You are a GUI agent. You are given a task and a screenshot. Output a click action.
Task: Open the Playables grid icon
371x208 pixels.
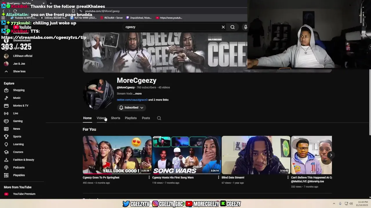tap(6, 175)
